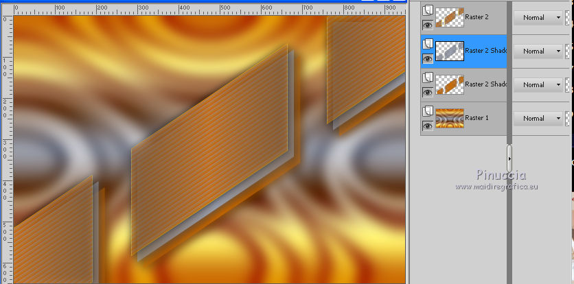Click layer type icon of highlighted Raster 2 Shadow
This screenshot has height=284, width=574.
(x=428, y=45)
